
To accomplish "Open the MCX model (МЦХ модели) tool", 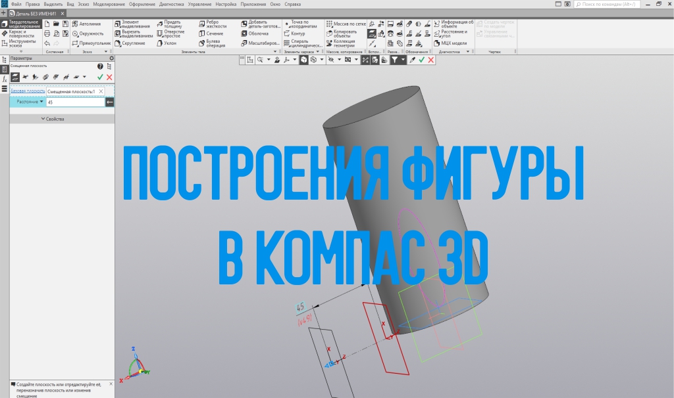I will tap(450, 43).
